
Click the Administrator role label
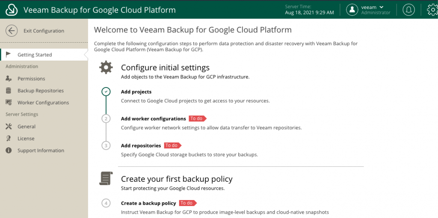point(376,12)
